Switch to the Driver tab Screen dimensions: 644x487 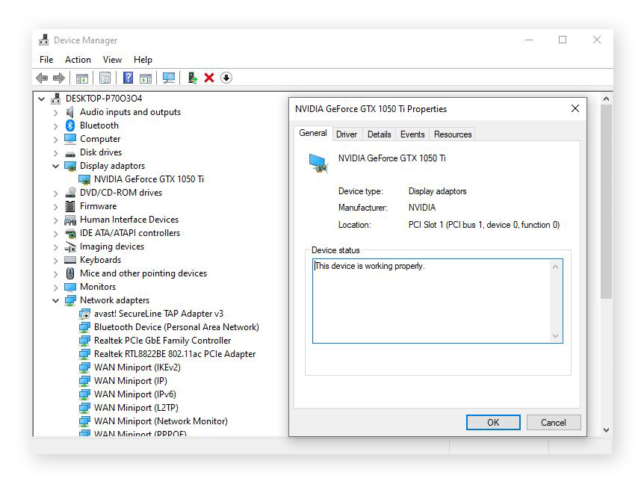tap(347, 134)
